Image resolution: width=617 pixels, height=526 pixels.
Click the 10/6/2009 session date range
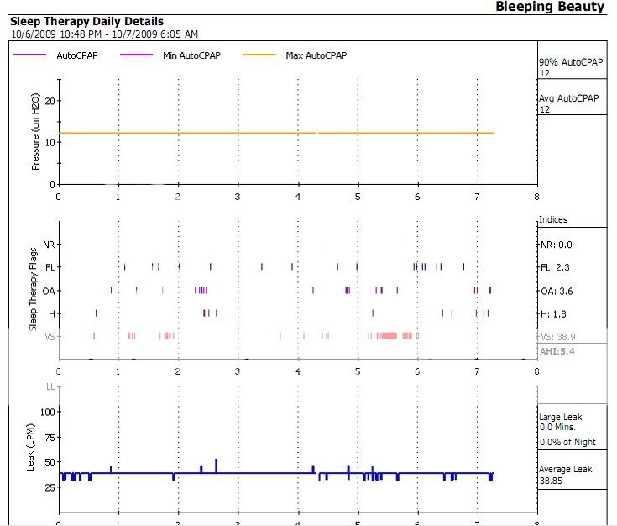click(x=104, y=34)
